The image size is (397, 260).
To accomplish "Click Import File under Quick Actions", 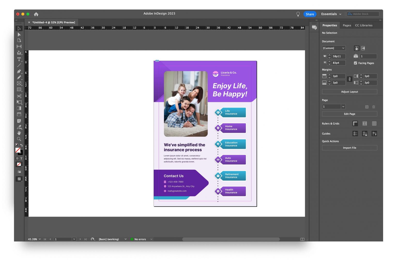I will tap(349, 148).
